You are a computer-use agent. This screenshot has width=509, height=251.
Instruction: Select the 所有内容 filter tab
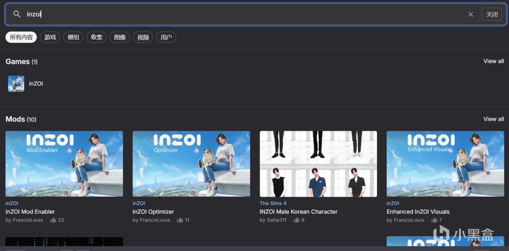coord(21,37)
